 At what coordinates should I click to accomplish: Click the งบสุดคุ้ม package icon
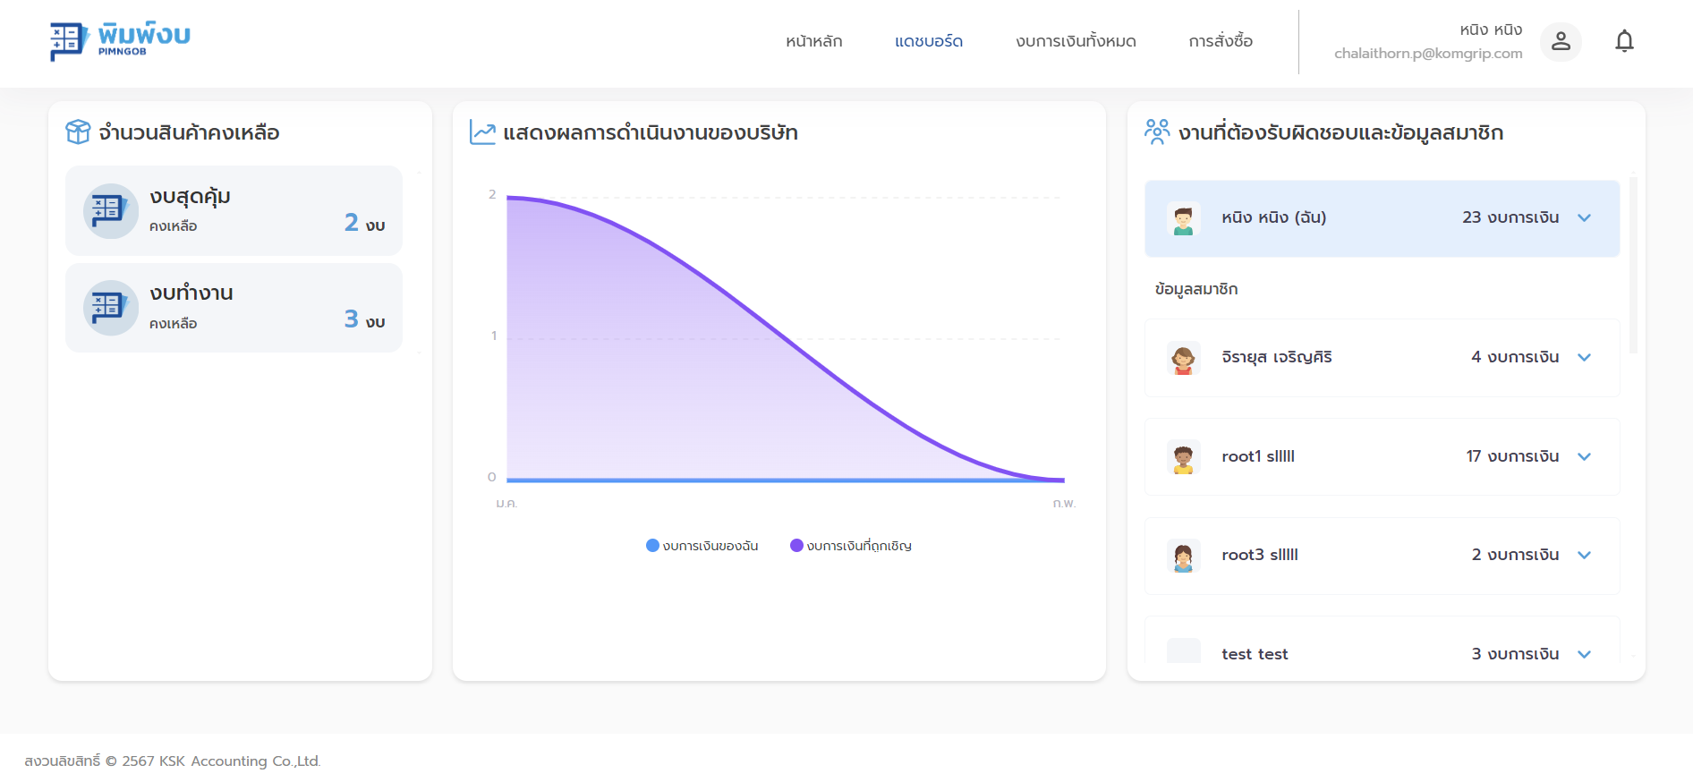110,211
